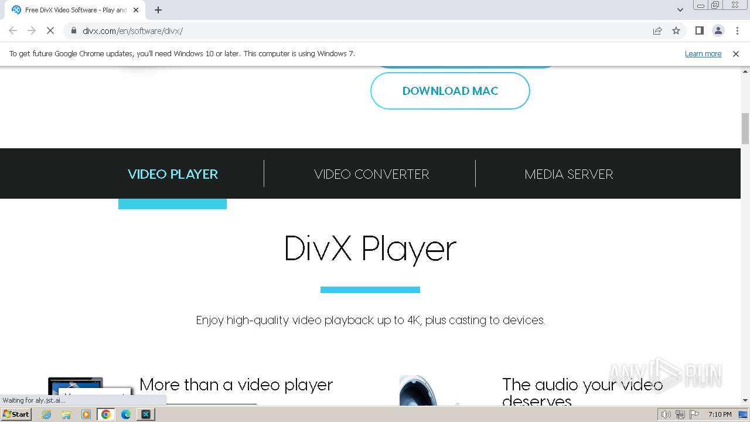Open a new browser tab

coord(158,10)
